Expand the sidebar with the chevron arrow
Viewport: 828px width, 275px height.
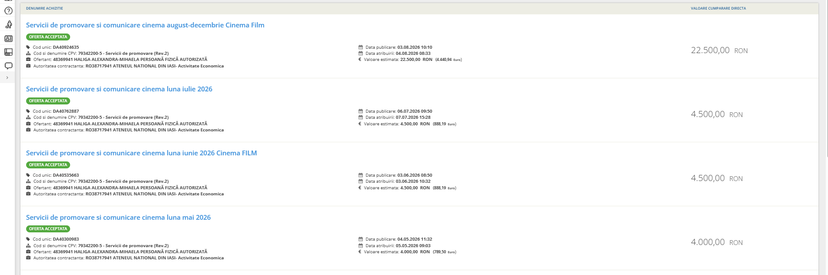click(x=7, y=77)
